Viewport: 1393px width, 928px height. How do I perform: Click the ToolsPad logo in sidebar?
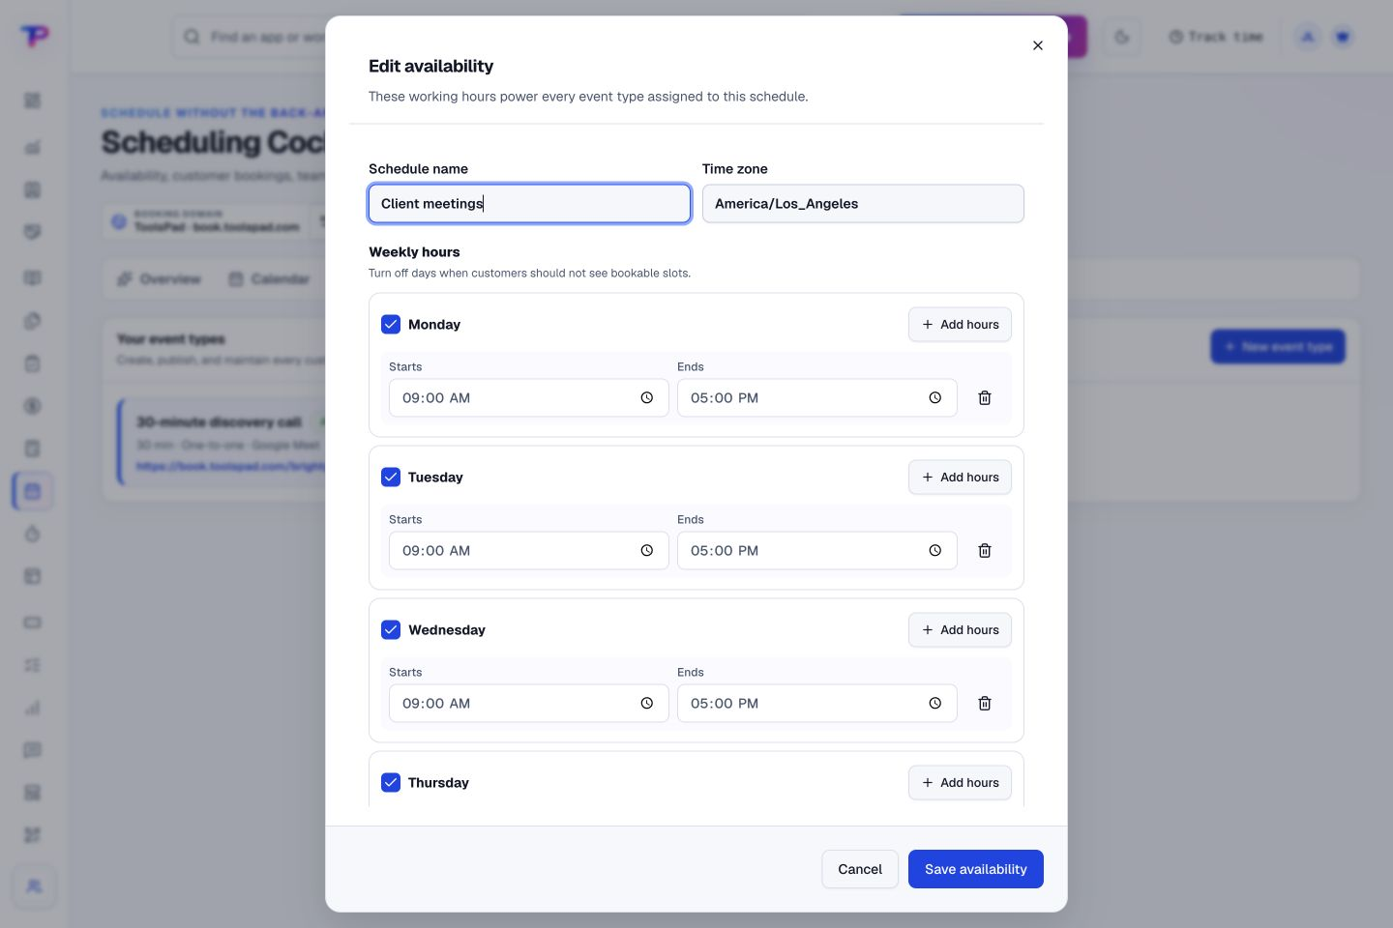(34, 37)
